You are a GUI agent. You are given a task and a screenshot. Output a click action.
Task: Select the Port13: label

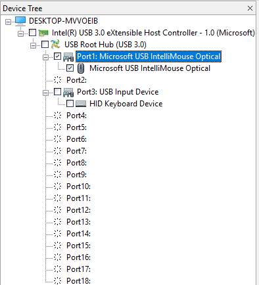[78, 222]
